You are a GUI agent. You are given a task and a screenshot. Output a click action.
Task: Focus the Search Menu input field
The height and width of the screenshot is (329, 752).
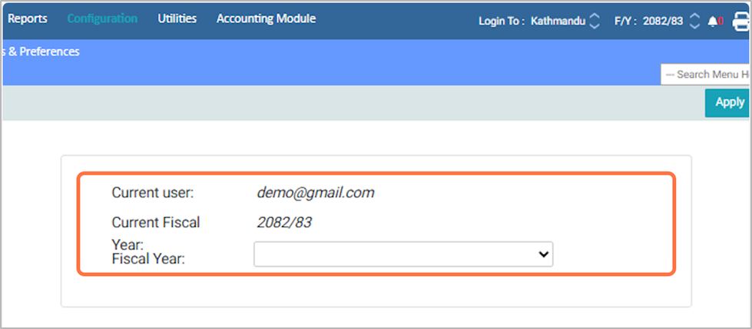coord(705,75)
